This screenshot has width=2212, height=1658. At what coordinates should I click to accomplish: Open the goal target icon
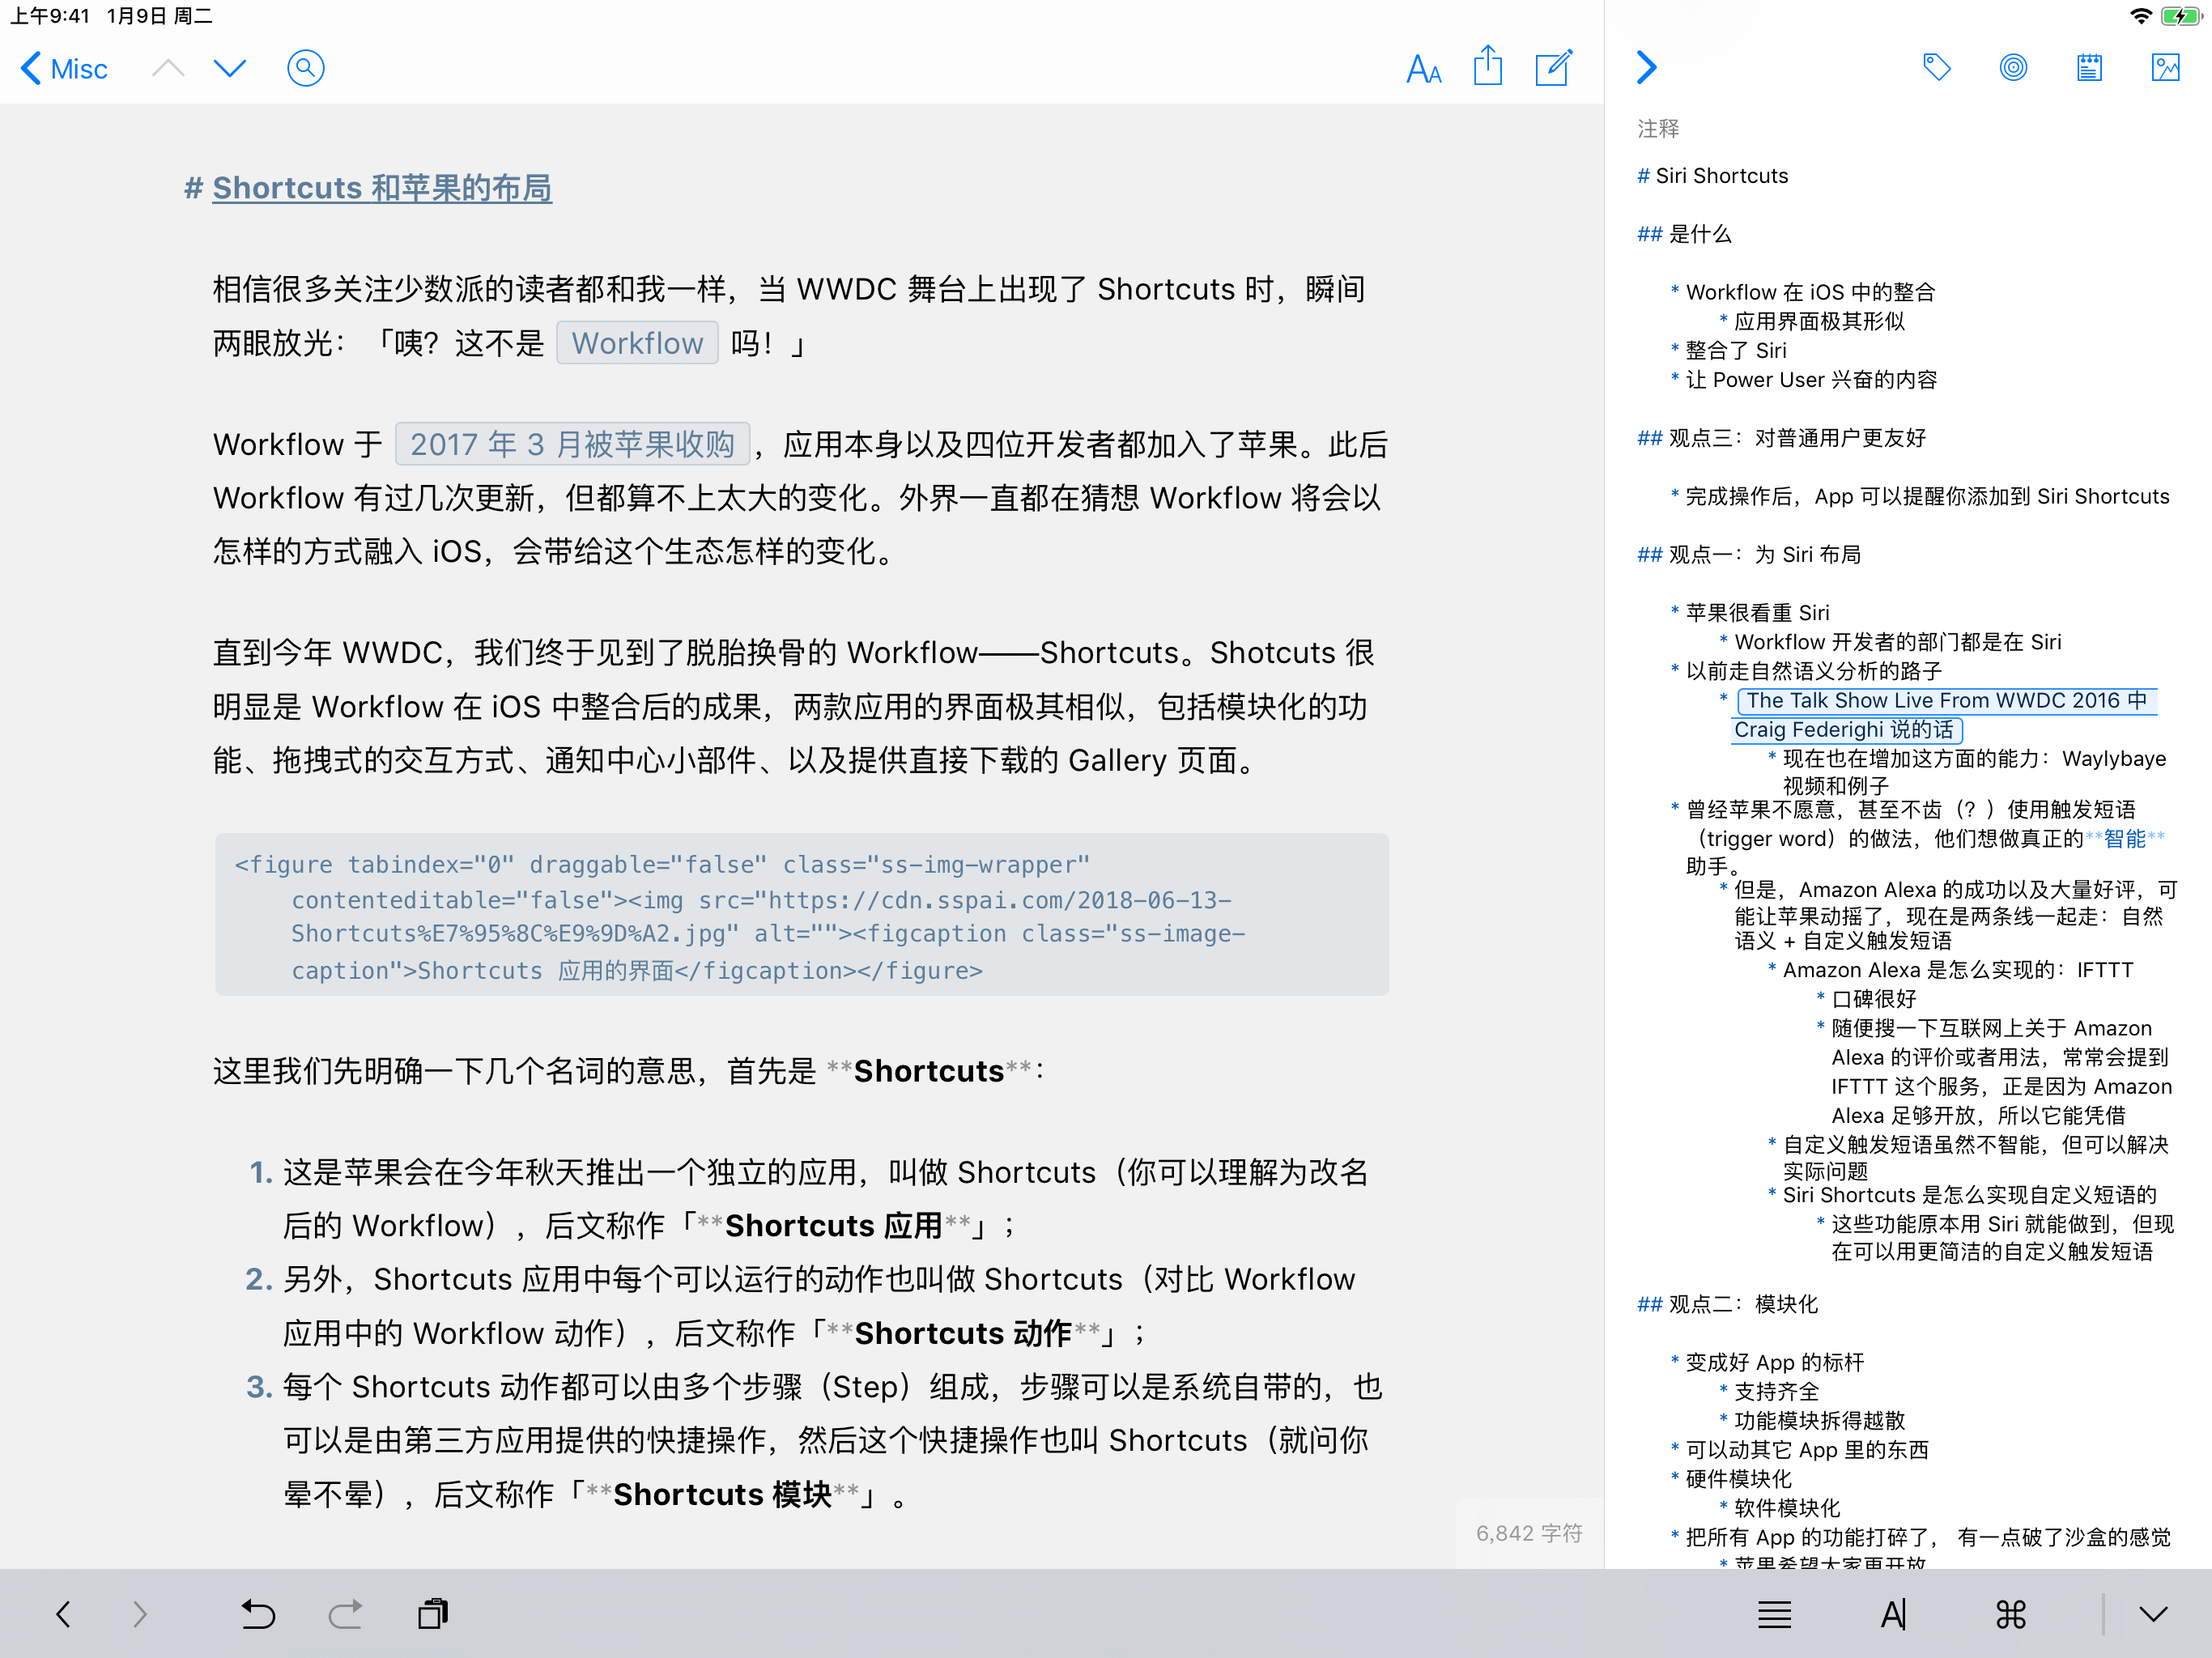click(2013, 67)
